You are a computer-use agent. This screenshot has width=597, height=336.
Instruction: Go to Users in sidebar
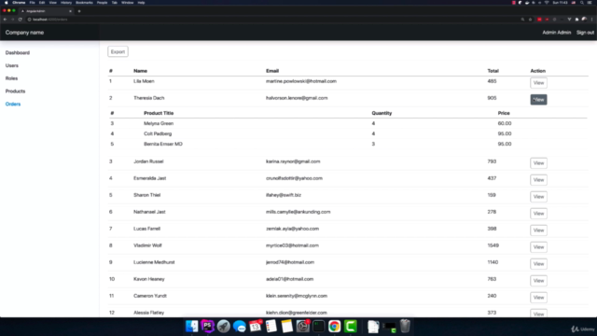(x=12, y=65)
